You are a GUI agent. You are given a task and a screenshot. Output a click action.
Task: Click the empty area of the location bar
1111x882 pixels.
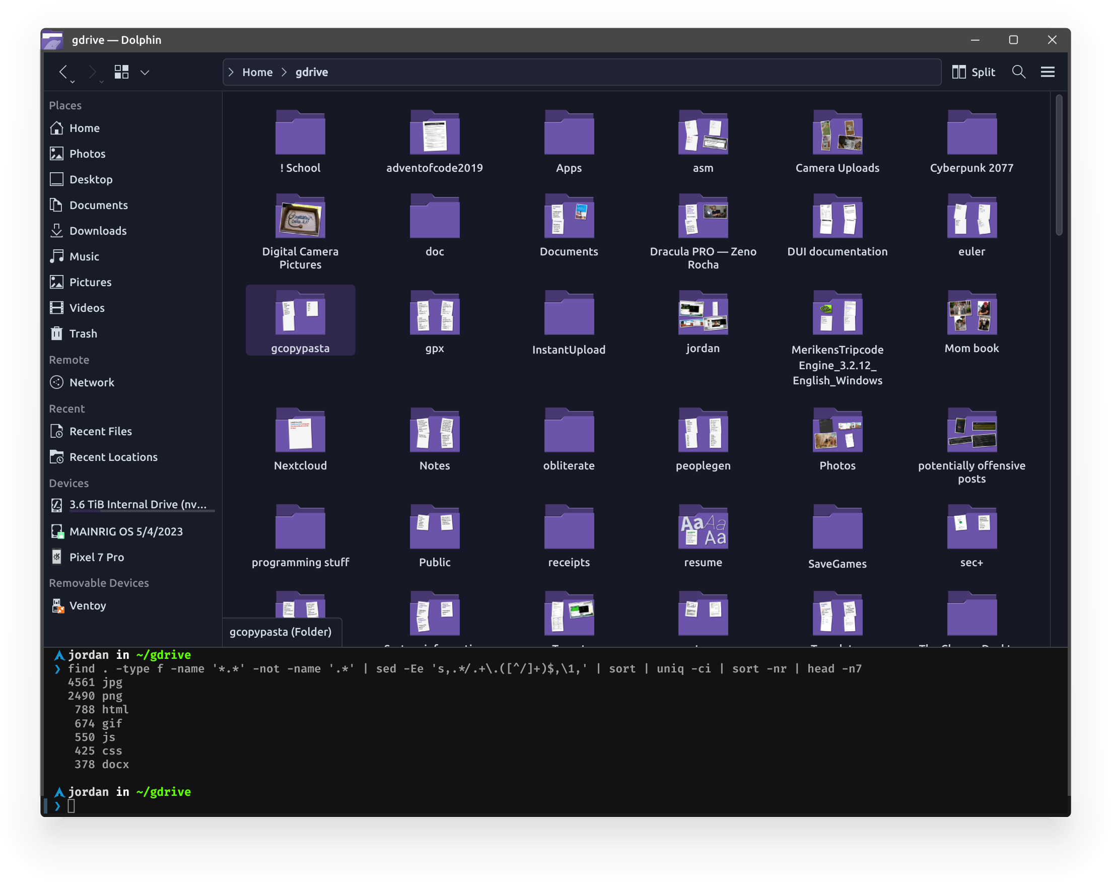click(634, 72)
